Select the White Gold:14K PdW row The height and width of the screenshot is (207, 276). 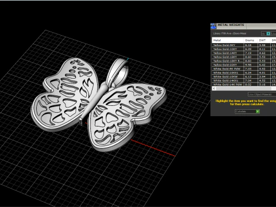click(x=244, y=85)
